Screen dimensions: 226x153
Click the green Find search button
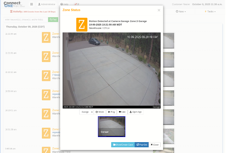pos(53,20)
